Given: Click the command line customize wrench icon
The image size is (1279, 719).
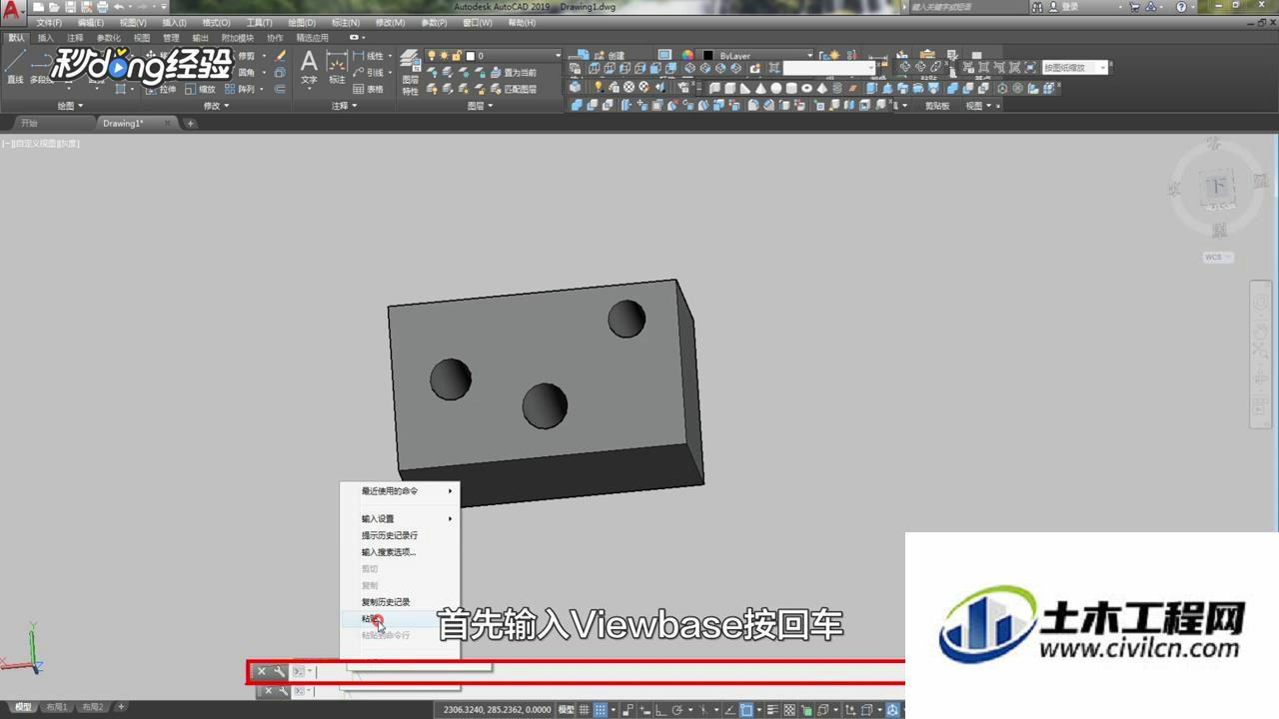Looking at the screenshot, I should pyautogui.click(x=279, y=672).
